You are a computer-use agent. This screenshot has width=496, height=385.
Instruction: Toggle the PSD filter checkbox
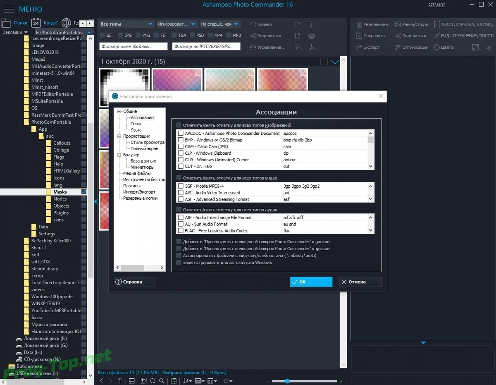point(192,36)
